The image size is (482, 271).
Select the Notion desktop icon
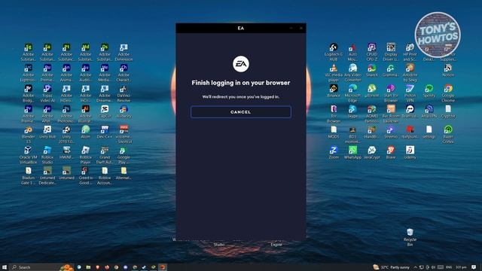coord(448,70)
